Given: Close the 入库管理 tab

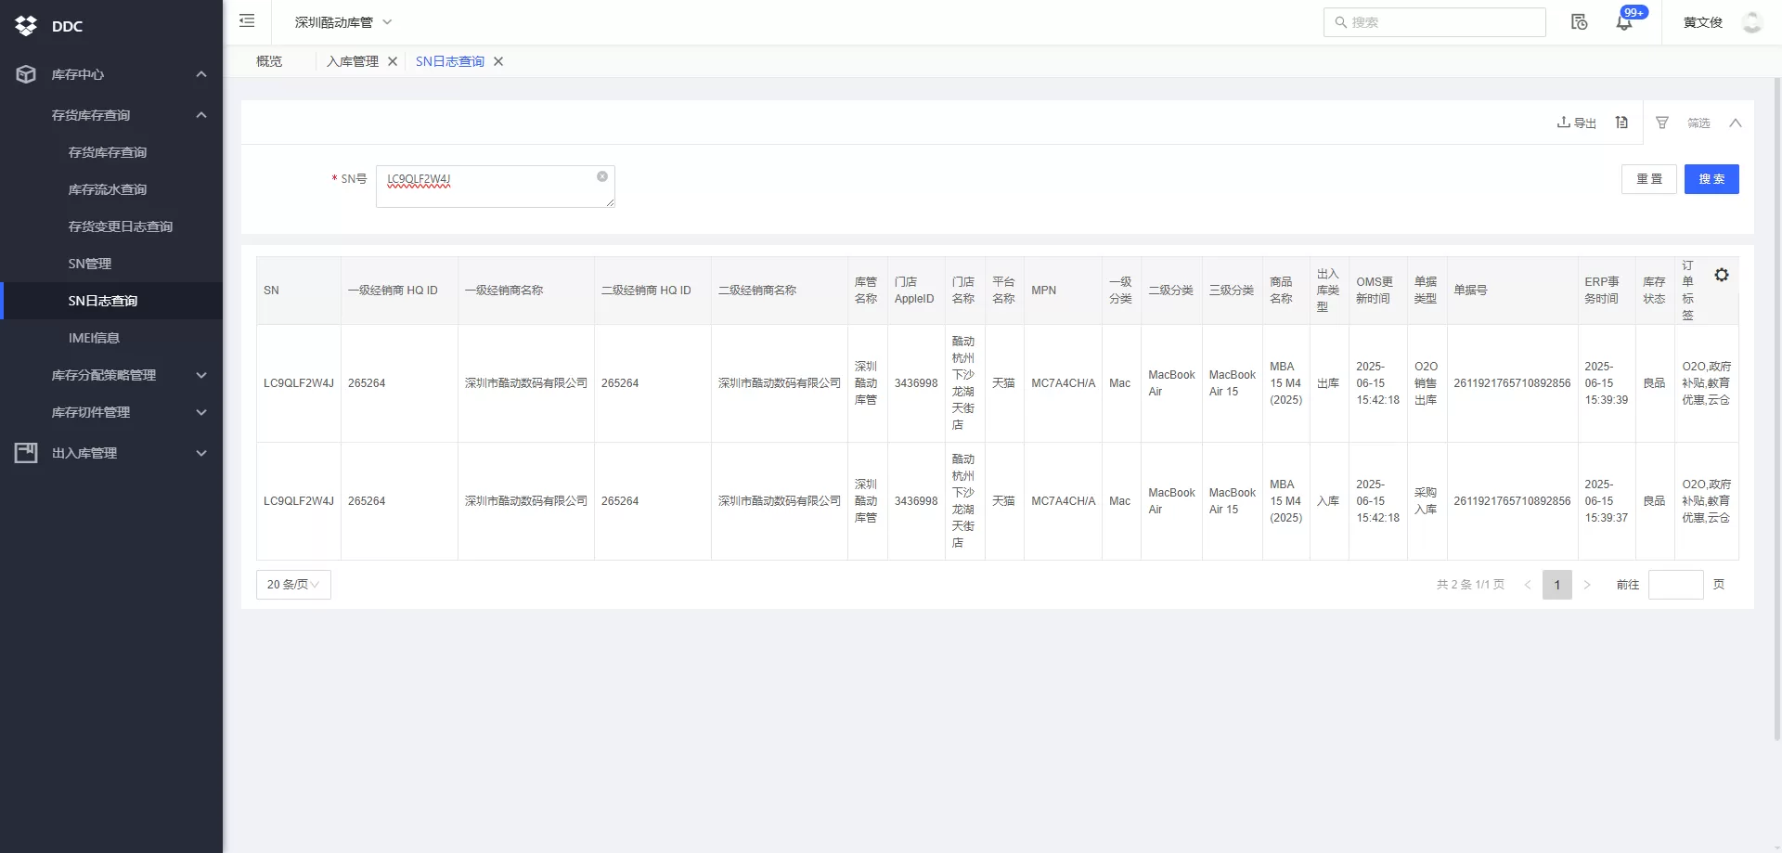Looking at the screenshot, I should click(393, 61).
